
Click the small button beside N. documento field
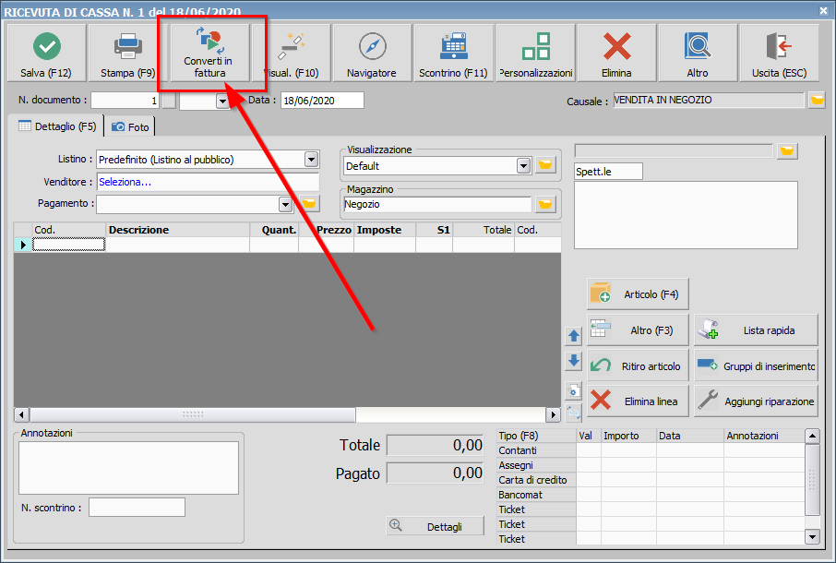(x=169, y=101)
